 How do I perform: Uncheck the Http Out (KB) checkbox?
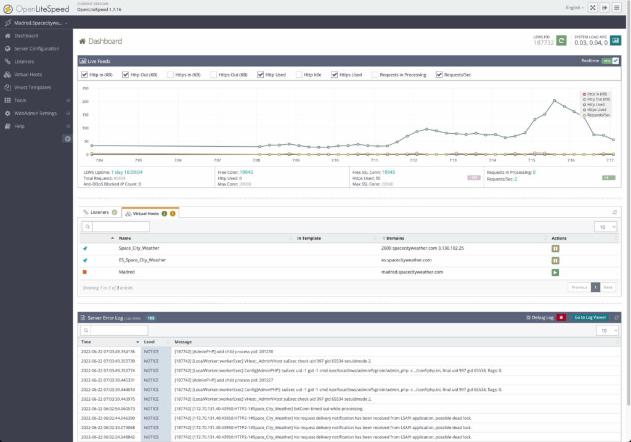coord(126,75)
